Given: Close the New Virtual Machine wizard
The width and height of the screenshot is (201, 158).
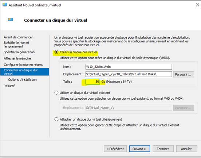Looking at the screenshot, I should click(x=197, y=5).
